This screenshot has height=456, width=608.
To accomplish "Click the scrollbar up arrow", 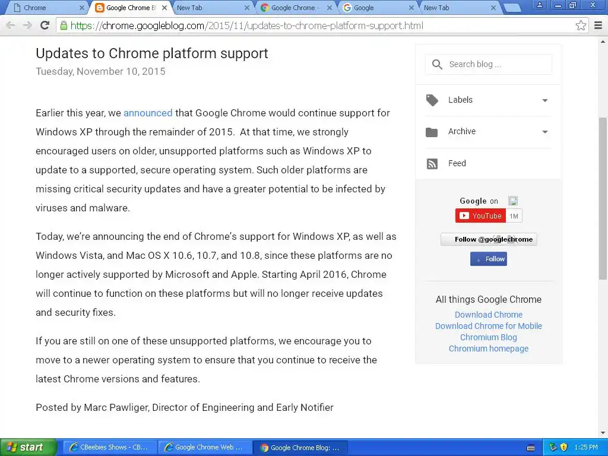I will [x=603, y=42].
